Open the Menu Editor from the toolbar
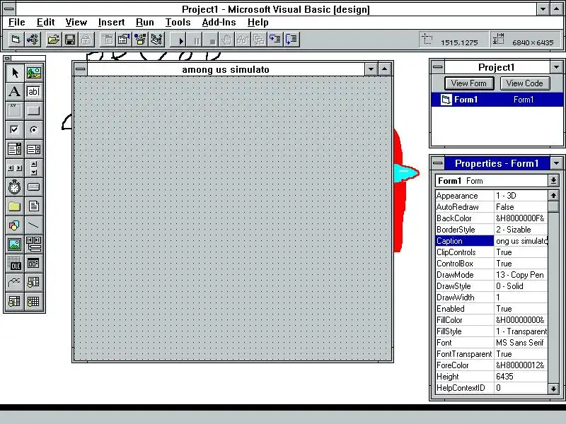Viewport: 566px width, 424px height. point(108,40)
